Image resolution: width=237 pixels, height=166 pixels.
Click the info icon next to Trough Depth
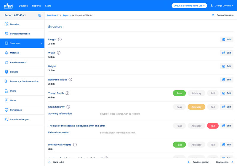pos(67,93)
